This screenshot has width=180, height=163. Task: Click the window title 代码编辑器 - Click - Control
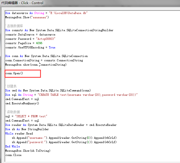(x=22, y=3)
